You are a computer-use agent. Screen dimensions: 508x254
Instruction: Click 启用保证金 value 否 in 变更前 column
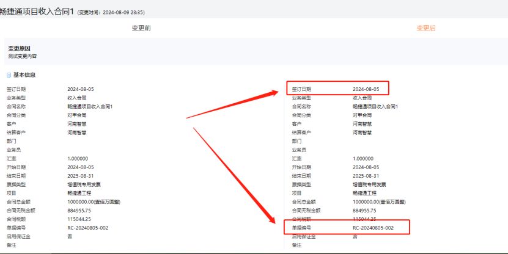pos(70,236)
